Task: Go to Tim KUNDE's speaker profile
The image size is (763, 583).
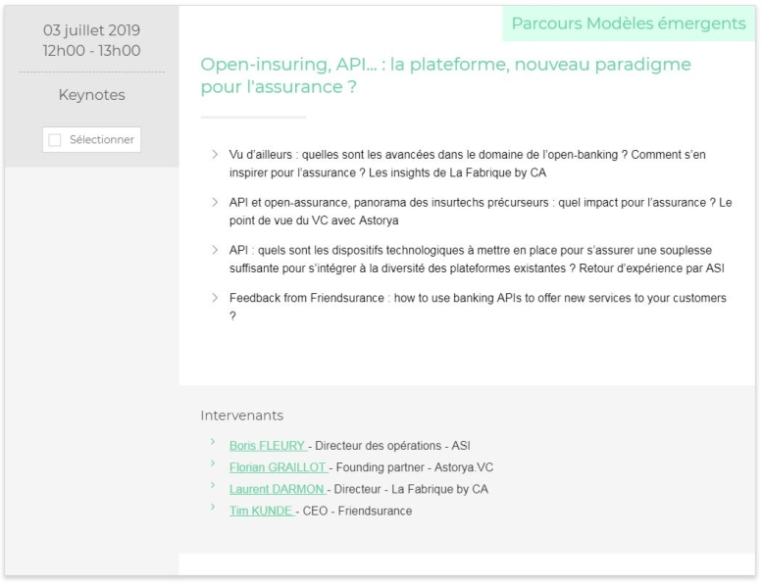Action: (x=260, y=510)
